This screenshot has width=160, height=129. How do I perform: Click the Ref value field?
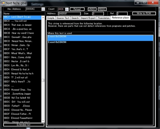click(121, 13)
